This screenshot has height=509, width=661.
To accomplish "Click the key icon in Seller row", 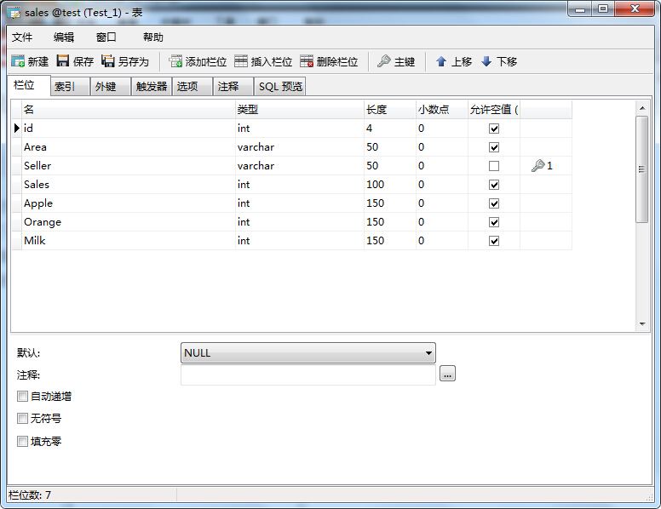I will point(537,166).
